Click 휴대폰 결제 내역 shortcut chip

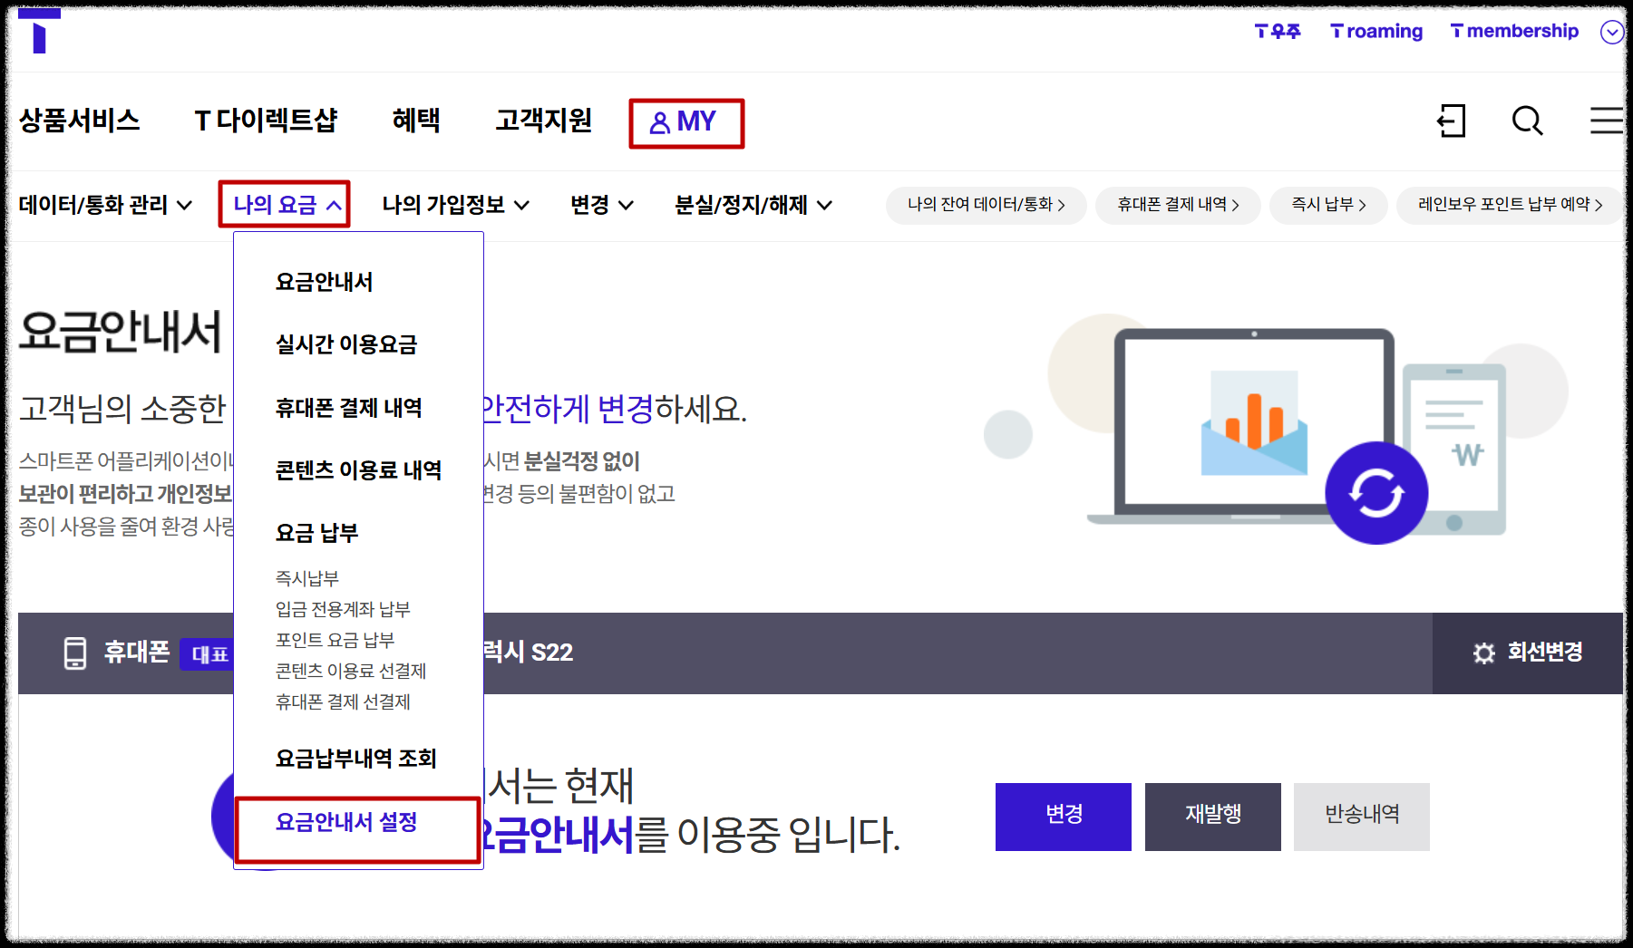pyautogui.click(x=1178, y=205)
